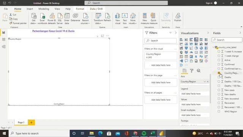243x137 pixels.
Task: Choose the Line chart visual
Action: 181,44
